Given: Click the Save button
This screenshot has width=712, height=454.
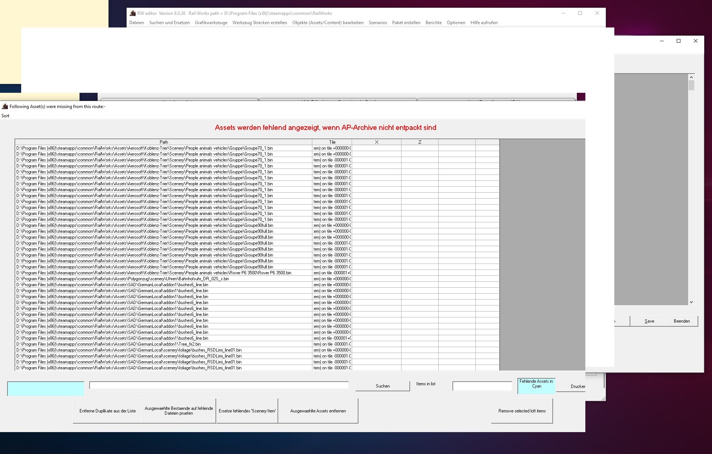Looking at the screenshot, I should (x=649, y=321).
